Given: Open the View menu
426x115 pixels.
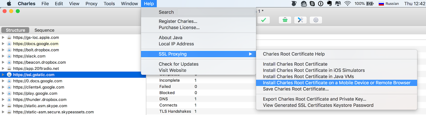Looking at the screenshot, I should pyautogui.click(x=74, y=4).
